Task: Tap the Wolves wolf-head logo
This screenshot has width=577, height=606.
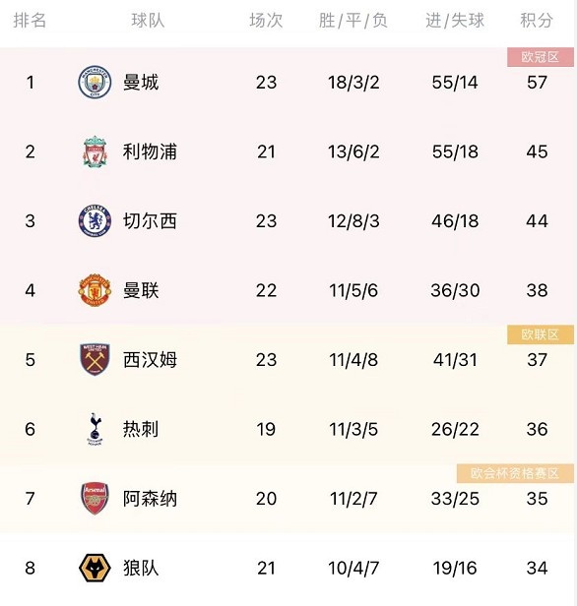Action: tap(95, 568)
